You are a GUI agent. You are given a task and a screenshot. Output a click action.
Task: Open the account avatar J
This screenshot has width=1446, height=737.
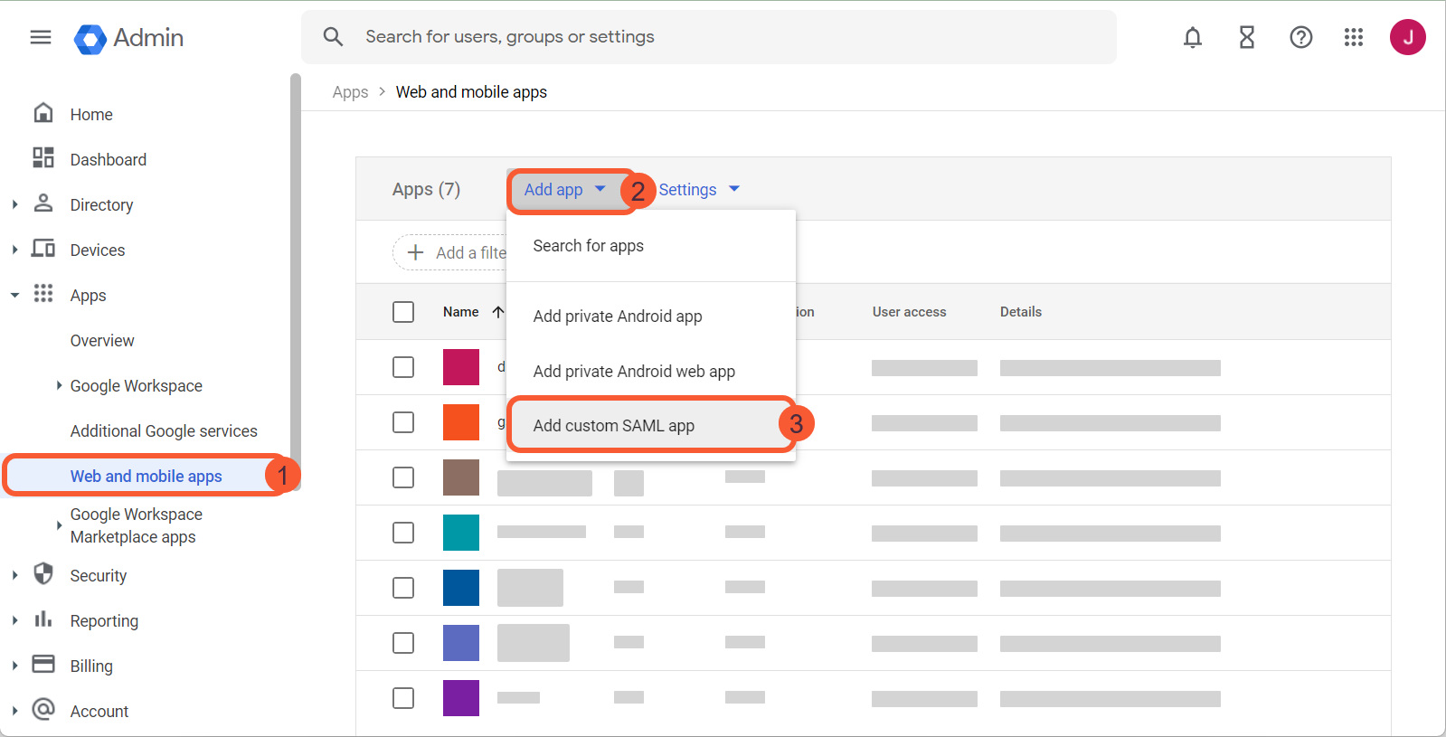1407,37
